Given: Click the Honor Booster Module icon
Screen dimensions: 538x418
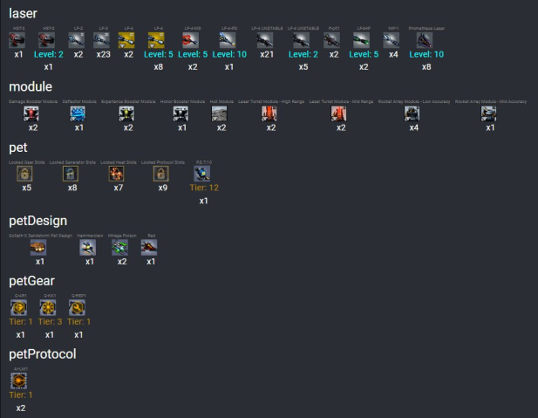Looking at the screenshot, I should pyautogui.click(x=180, y=113).
